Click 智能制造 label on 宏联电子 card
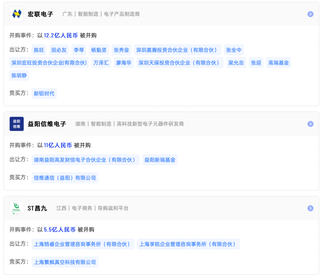The image size is (321, 275). pyautogui.click(x=88, y=14)
